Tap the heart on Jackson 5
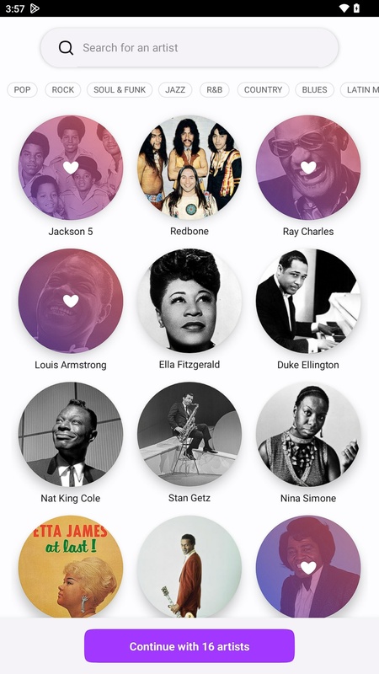The image size is (379, 674). click(x=71, y=168)
